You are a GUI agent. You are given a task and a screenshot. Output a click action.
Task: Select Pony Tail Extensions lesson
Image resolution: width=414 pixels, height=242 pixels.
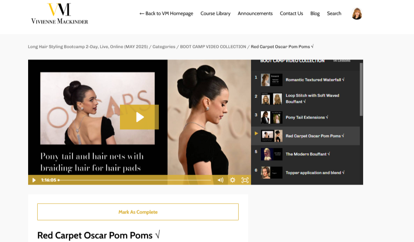[306, 117]
